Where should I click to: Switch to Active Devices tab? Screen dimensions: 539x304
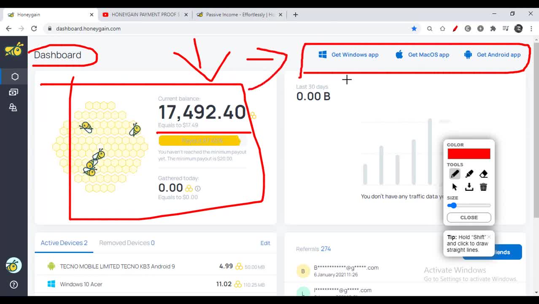pyautogui.click(x=64, y=243)
